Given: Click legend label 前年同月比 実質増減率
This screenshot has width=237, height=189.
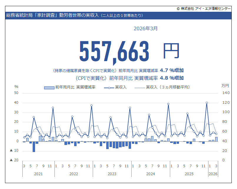Looking at the screenshot, I should (x=75, y=87).
